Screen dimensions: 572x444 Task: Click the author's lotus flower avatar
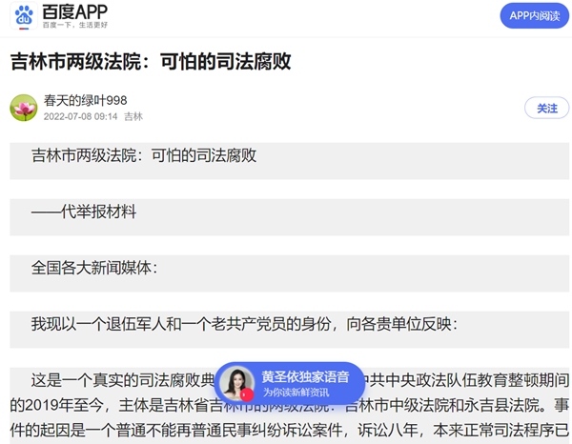pyautogui.click(x=24, y=107)
